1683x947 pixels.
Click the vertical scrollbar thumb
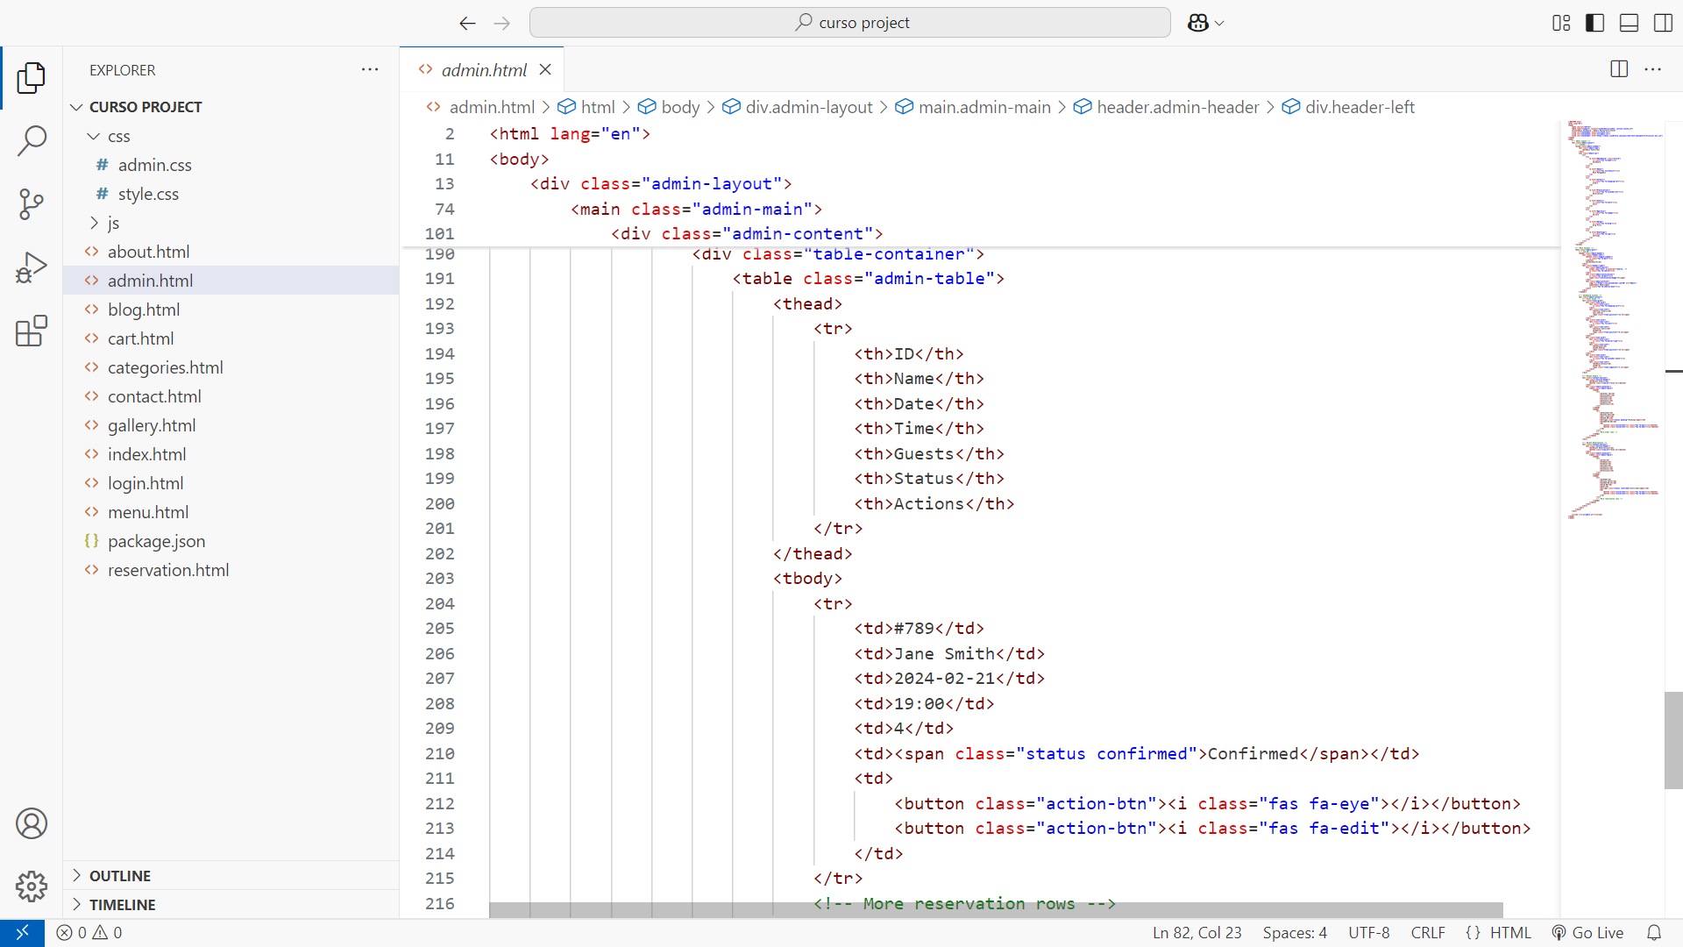[x=1673, y=740]
